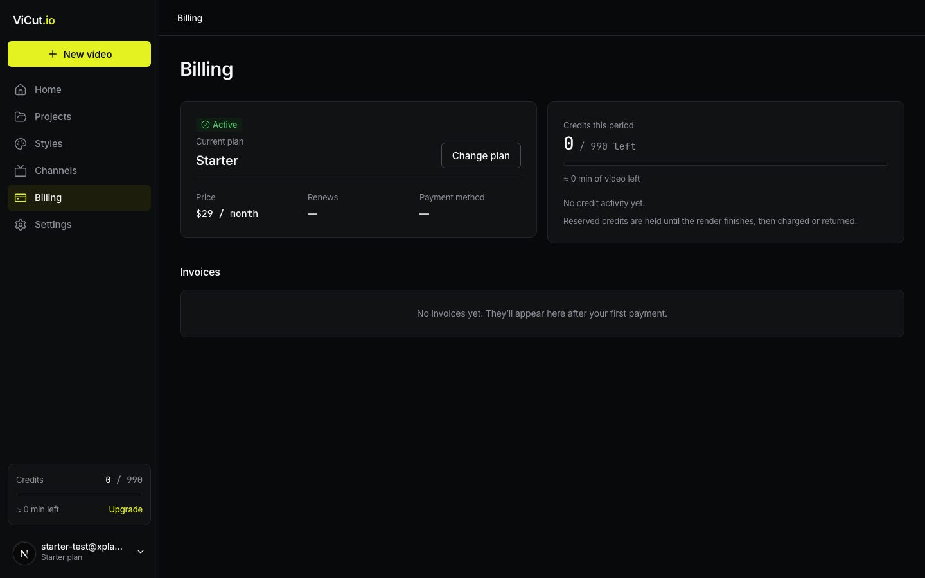The height and width of the screenshot is (578, 925).
Task: Click the Payment method label
Action: coord(452,197)
